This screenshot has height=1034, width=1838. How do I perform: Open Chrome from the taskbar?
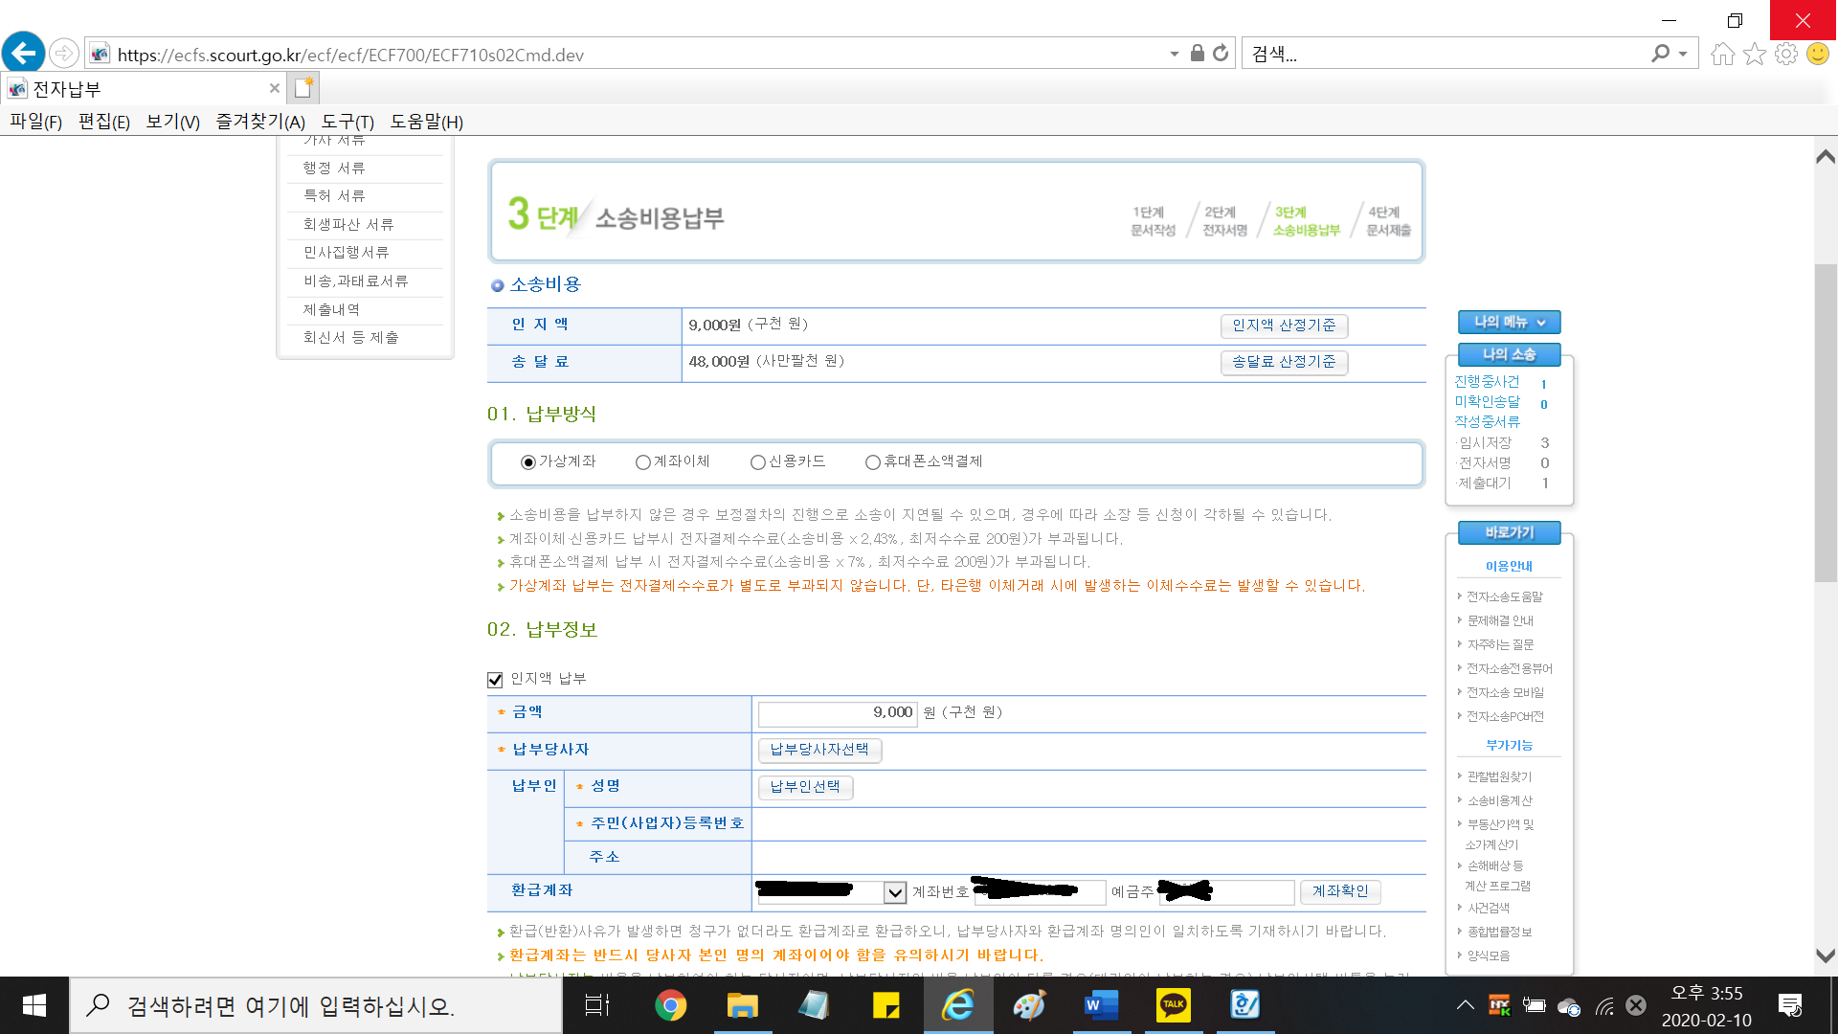670,1005
